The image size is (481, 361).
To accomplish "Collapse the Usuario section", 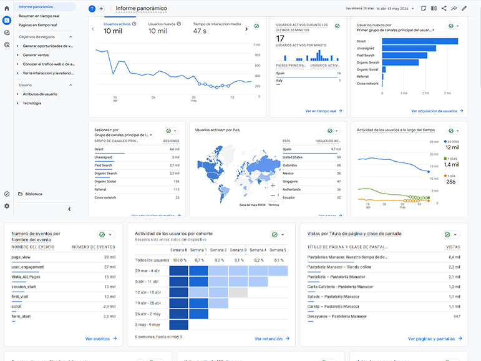I will point(70,85).
